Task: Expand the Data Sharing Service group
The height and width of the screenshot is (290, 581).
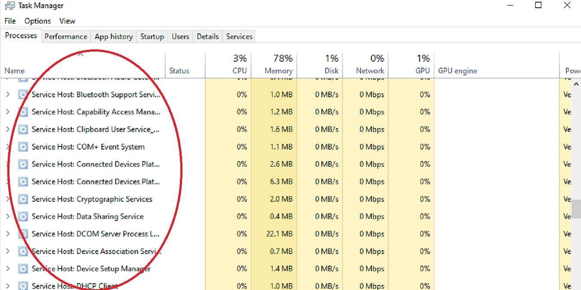Action: (x=8, y=217)
